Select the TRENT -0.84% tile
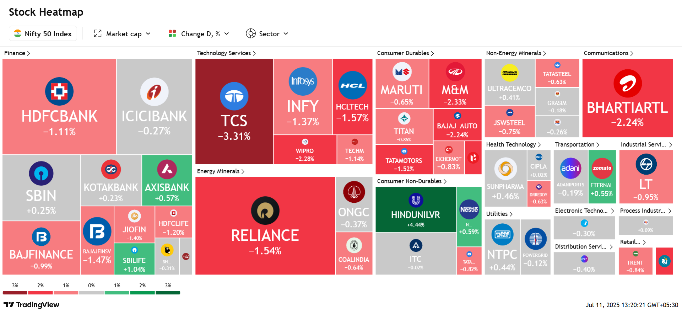The height and width of the screenshot is (314, 682). click(x=635, y=261)
